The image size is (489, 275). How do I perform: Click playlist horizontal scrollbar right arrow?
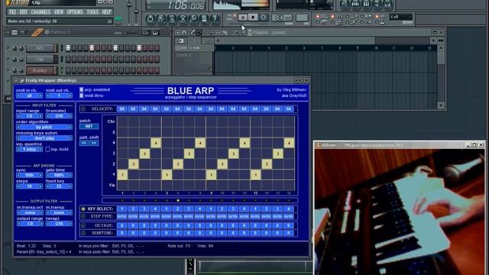[x=433, y=40]
